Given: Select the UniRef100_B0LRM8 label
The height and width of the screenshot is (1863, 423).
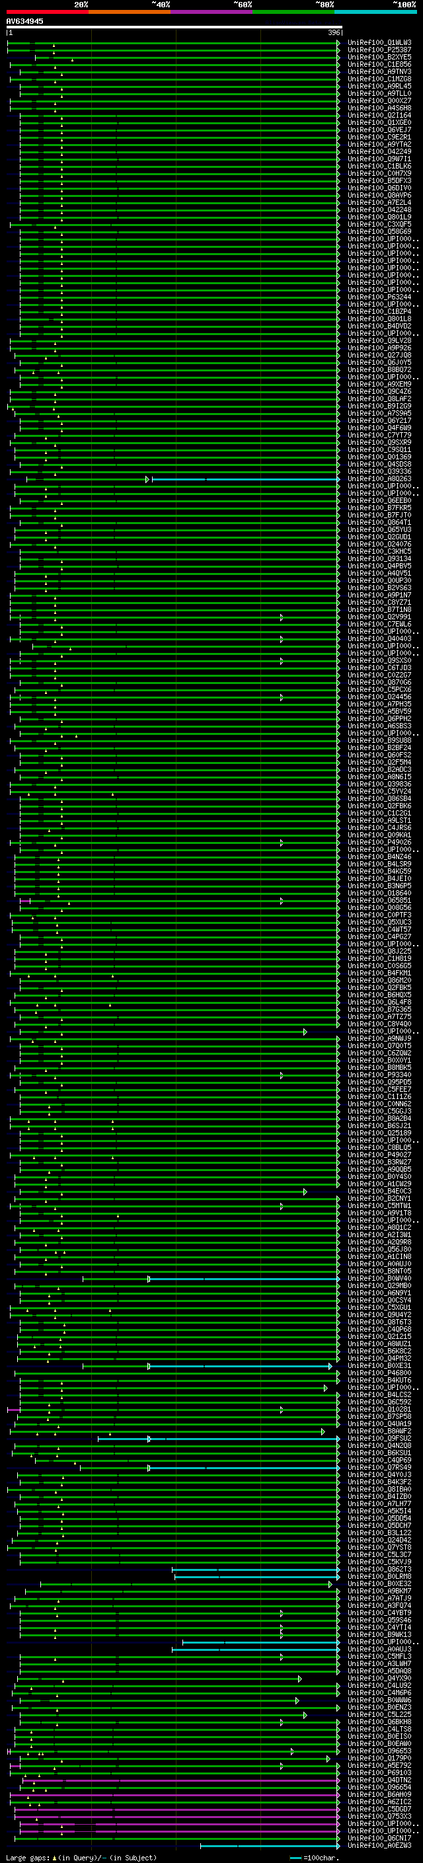Looking at the screenshot, I should (379, 1577).
